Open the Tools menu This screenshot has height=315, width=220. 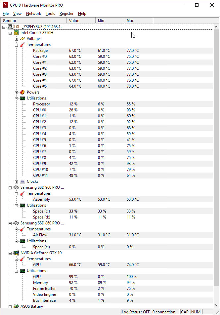pos(50,14)
